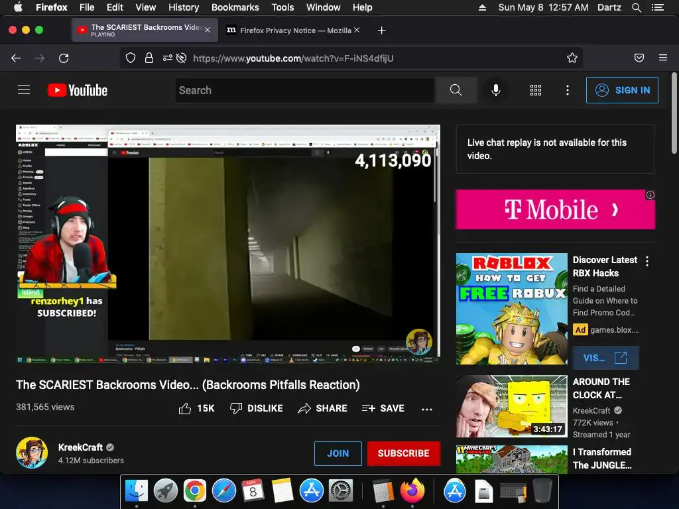Open options menu for RBX Hacks ad

(x=647, y=261)
